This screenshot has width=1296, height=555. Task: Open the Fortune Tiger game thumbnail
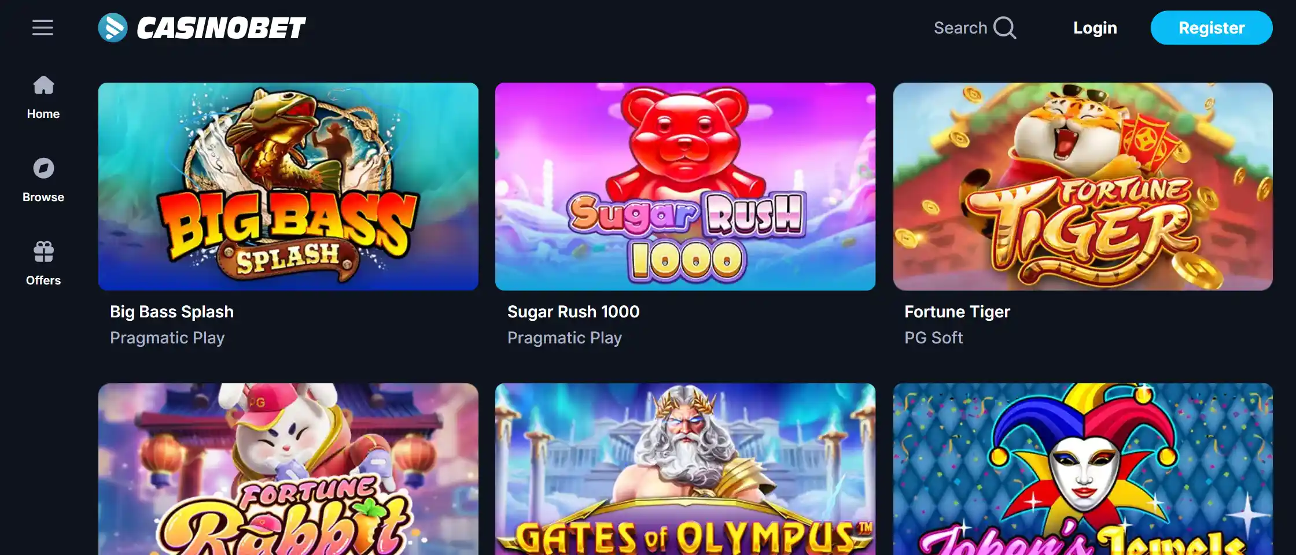(1083, 186)
